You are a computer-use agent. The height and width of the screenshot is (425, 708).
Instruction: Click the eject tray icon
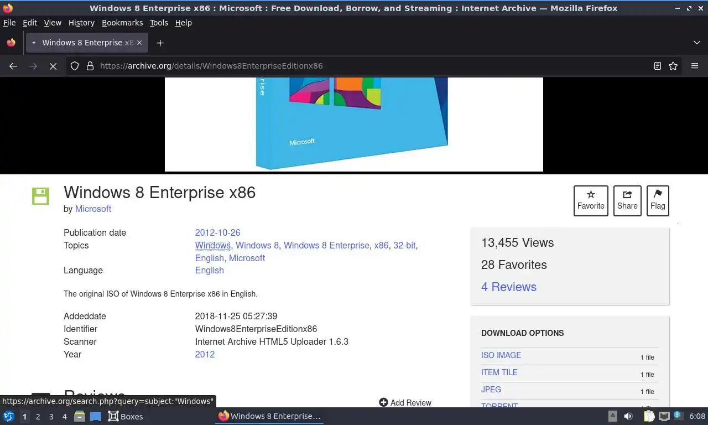coord(613,416)
